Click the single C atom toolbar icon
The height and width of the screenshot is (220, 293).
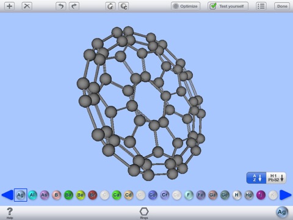click(110, 6)
